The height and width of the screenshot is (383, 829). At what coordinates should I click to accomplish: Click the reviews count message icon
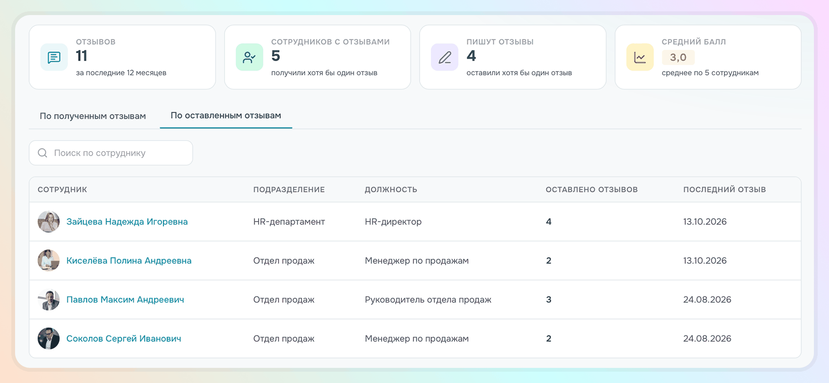pyautogui.click(x=54, y=57)
